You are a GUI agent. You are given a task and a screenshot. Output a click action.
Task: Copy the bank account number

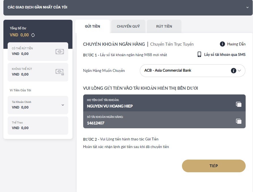click(239, 121)
